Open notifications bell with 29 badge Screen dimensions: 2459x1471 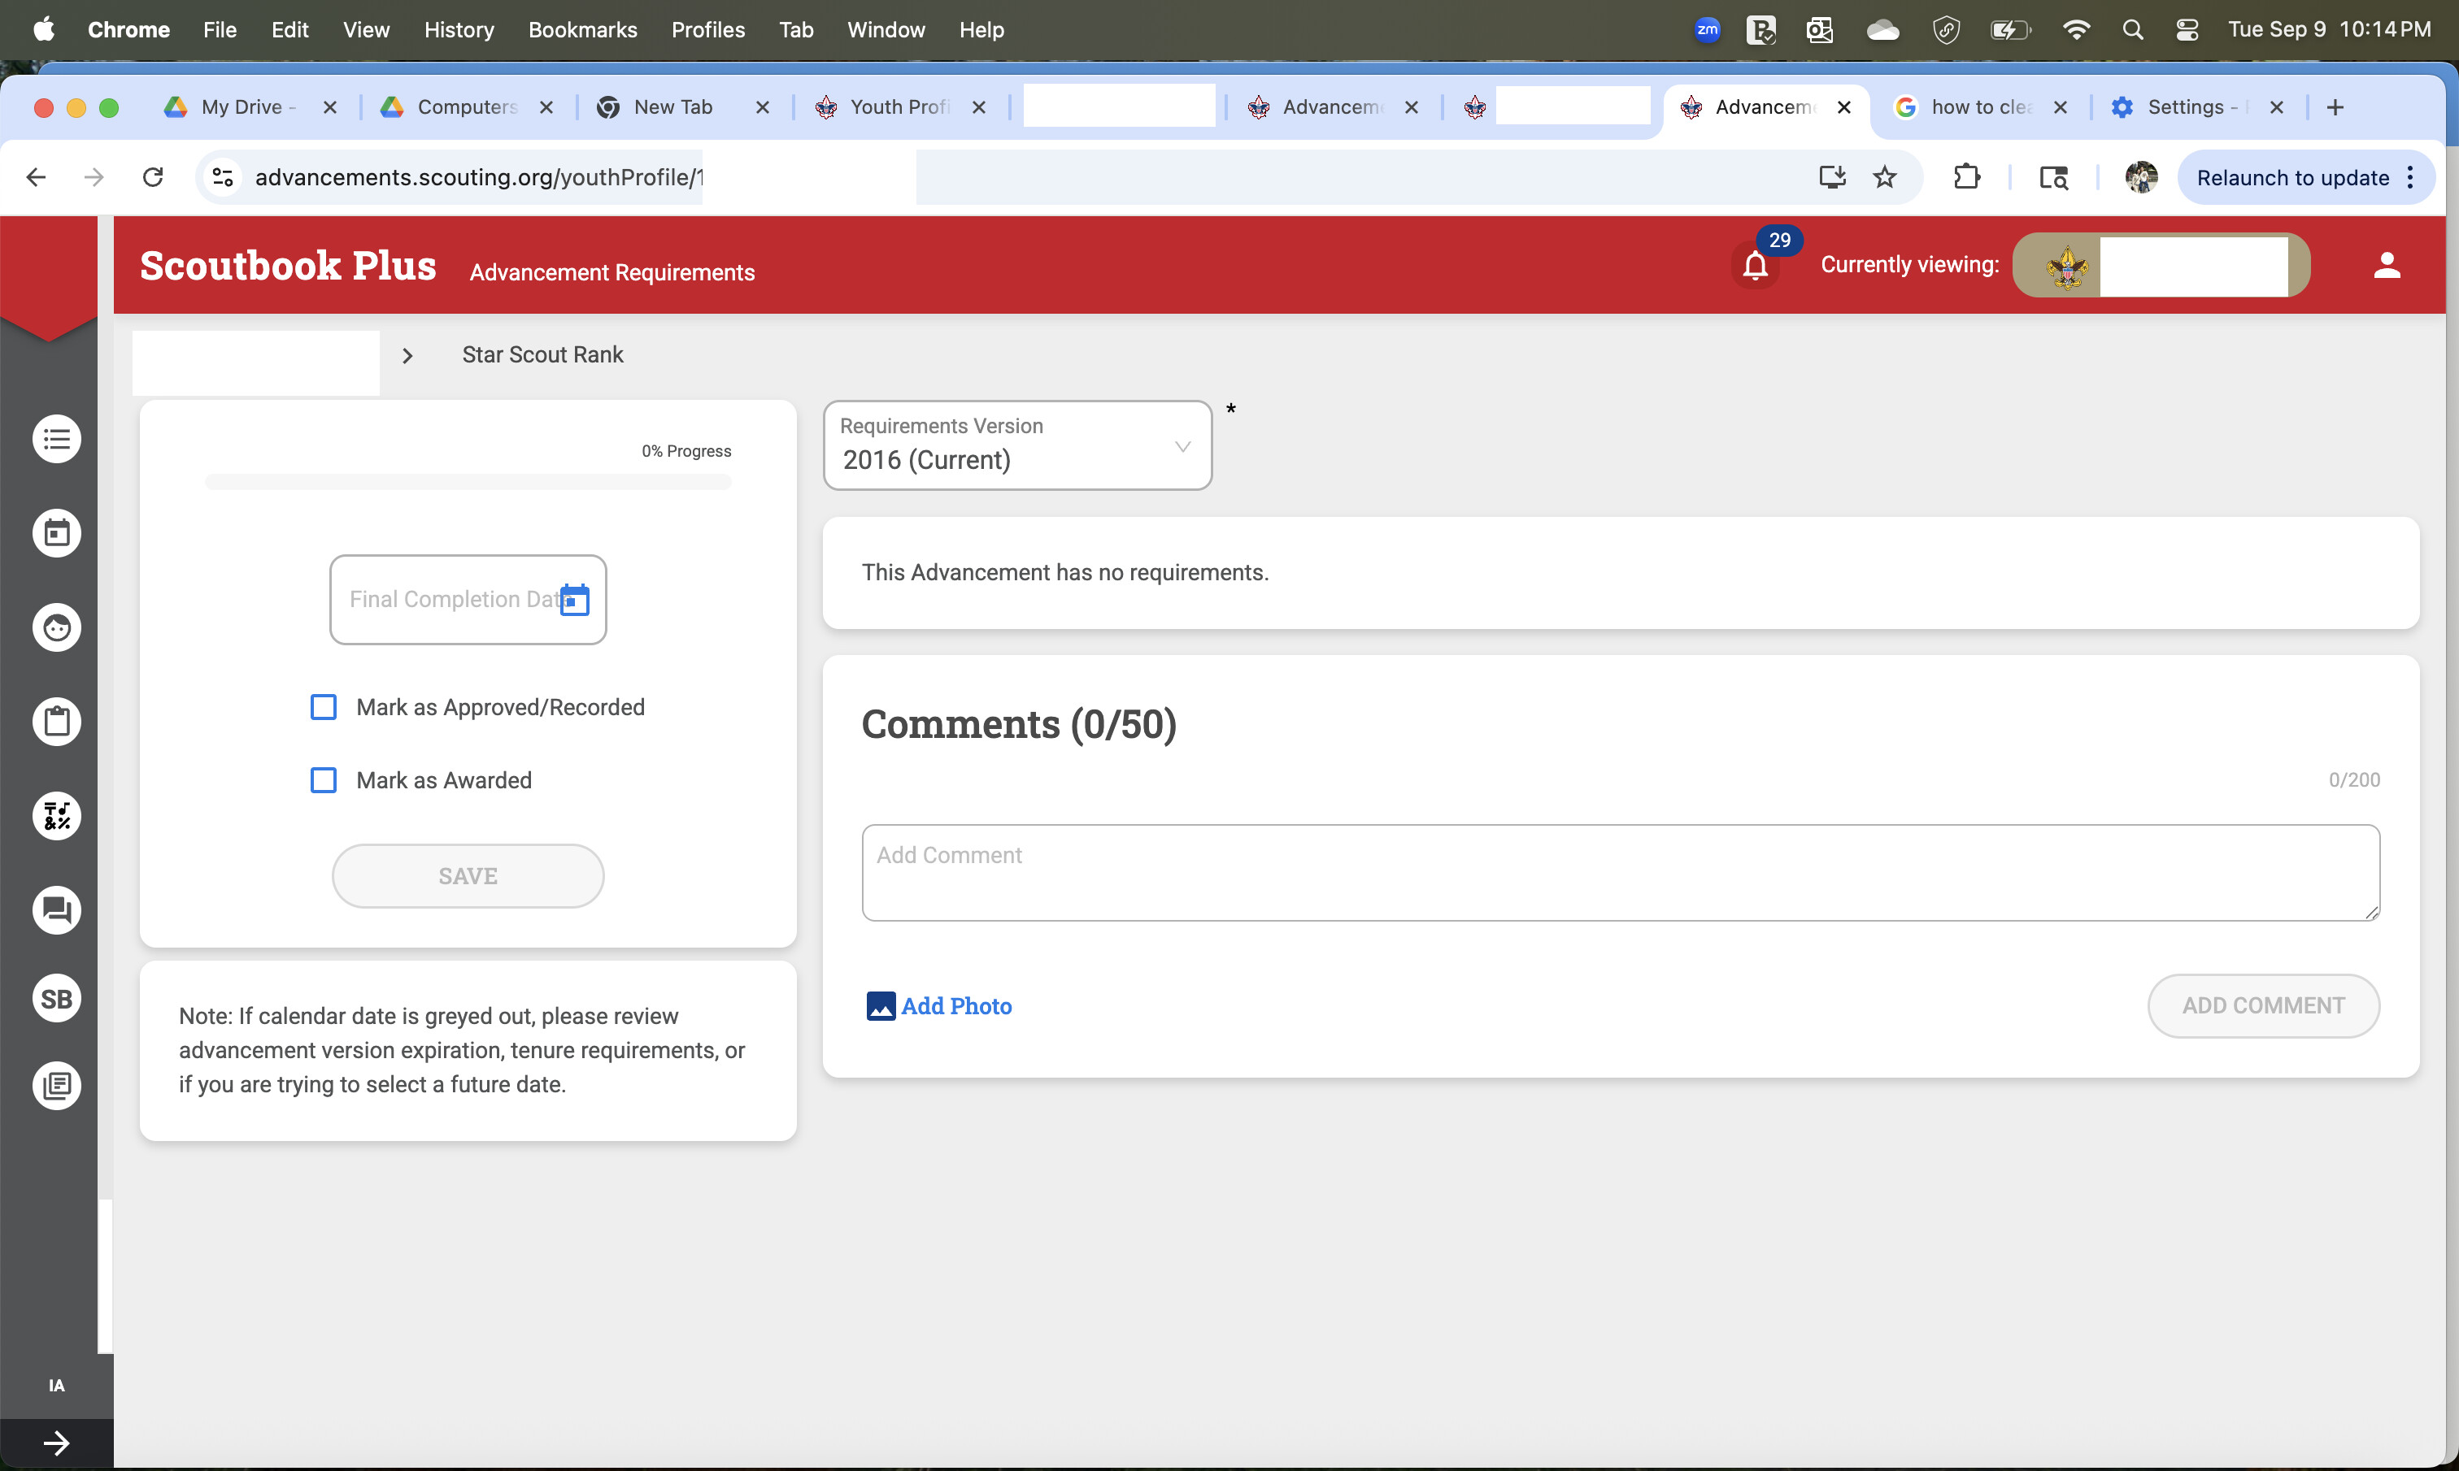click(1756, 266)
